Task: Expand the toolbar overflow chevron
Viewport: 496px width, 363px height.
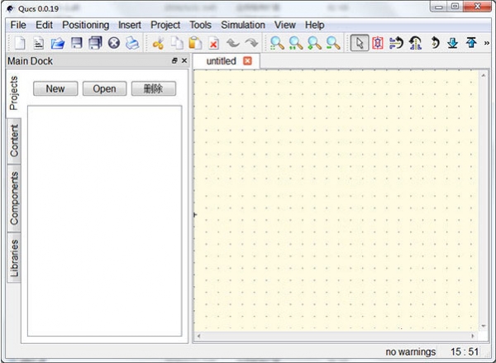Action: point(487,43)
